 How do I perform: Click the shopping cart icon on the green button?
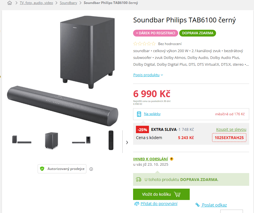[178, 194]
